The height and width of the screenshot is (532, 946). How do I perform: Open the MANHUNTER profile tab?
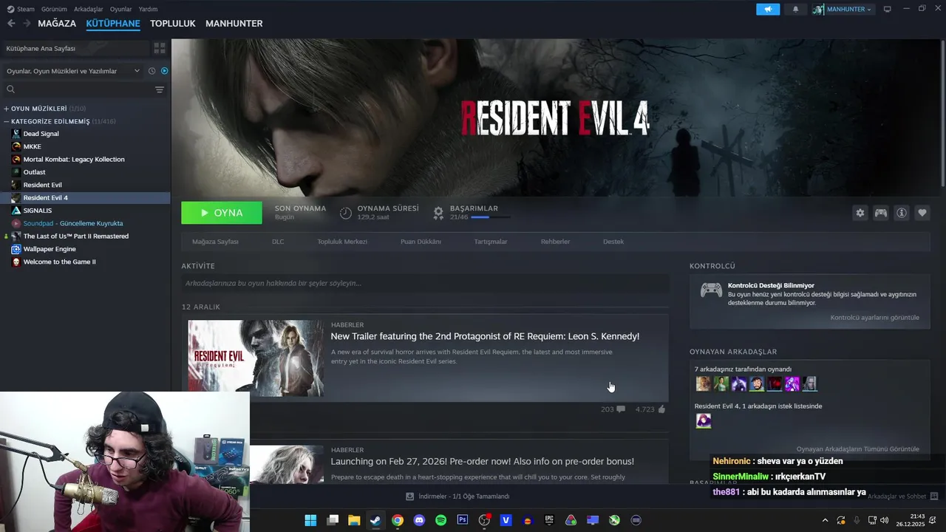pyautogui.click(x=234, y=24)
